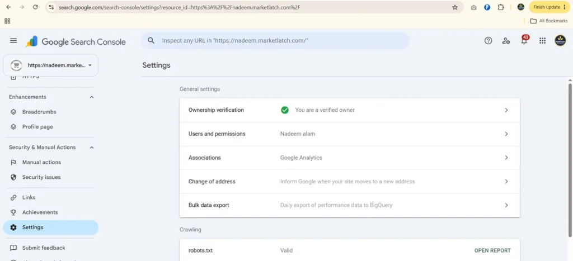
Task: Click the Finish update button
Action: coord(549,7)
